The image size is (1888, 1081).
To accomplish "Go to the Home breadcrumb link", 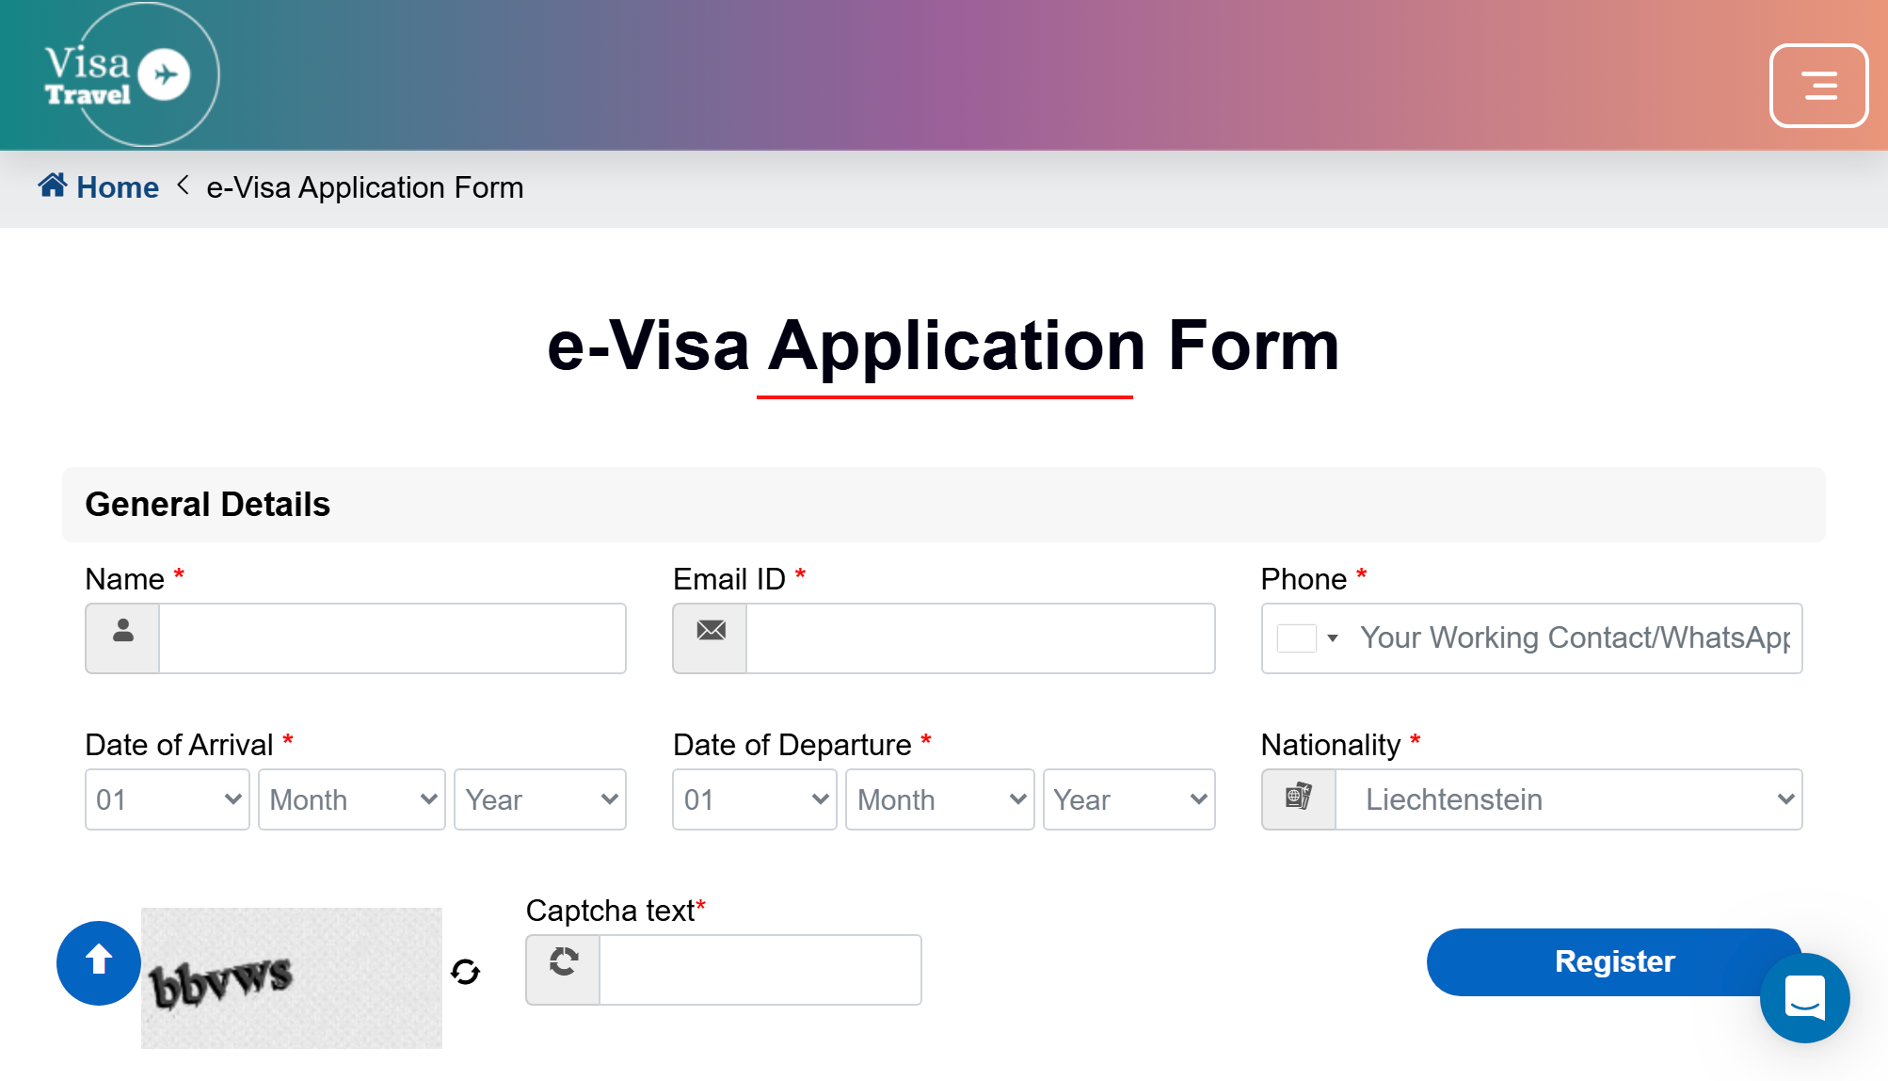I will point(118,187).
